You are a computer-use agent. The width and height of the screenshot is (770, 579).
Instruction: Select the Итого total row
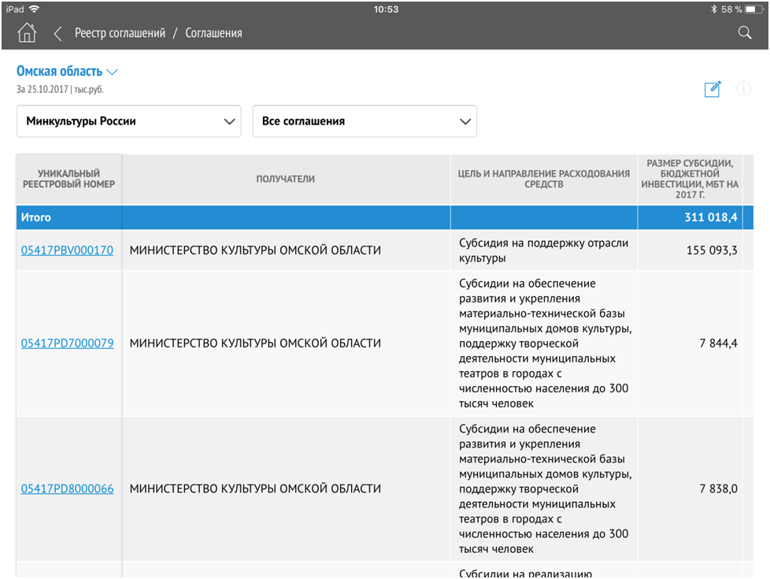tap(378, 217)
